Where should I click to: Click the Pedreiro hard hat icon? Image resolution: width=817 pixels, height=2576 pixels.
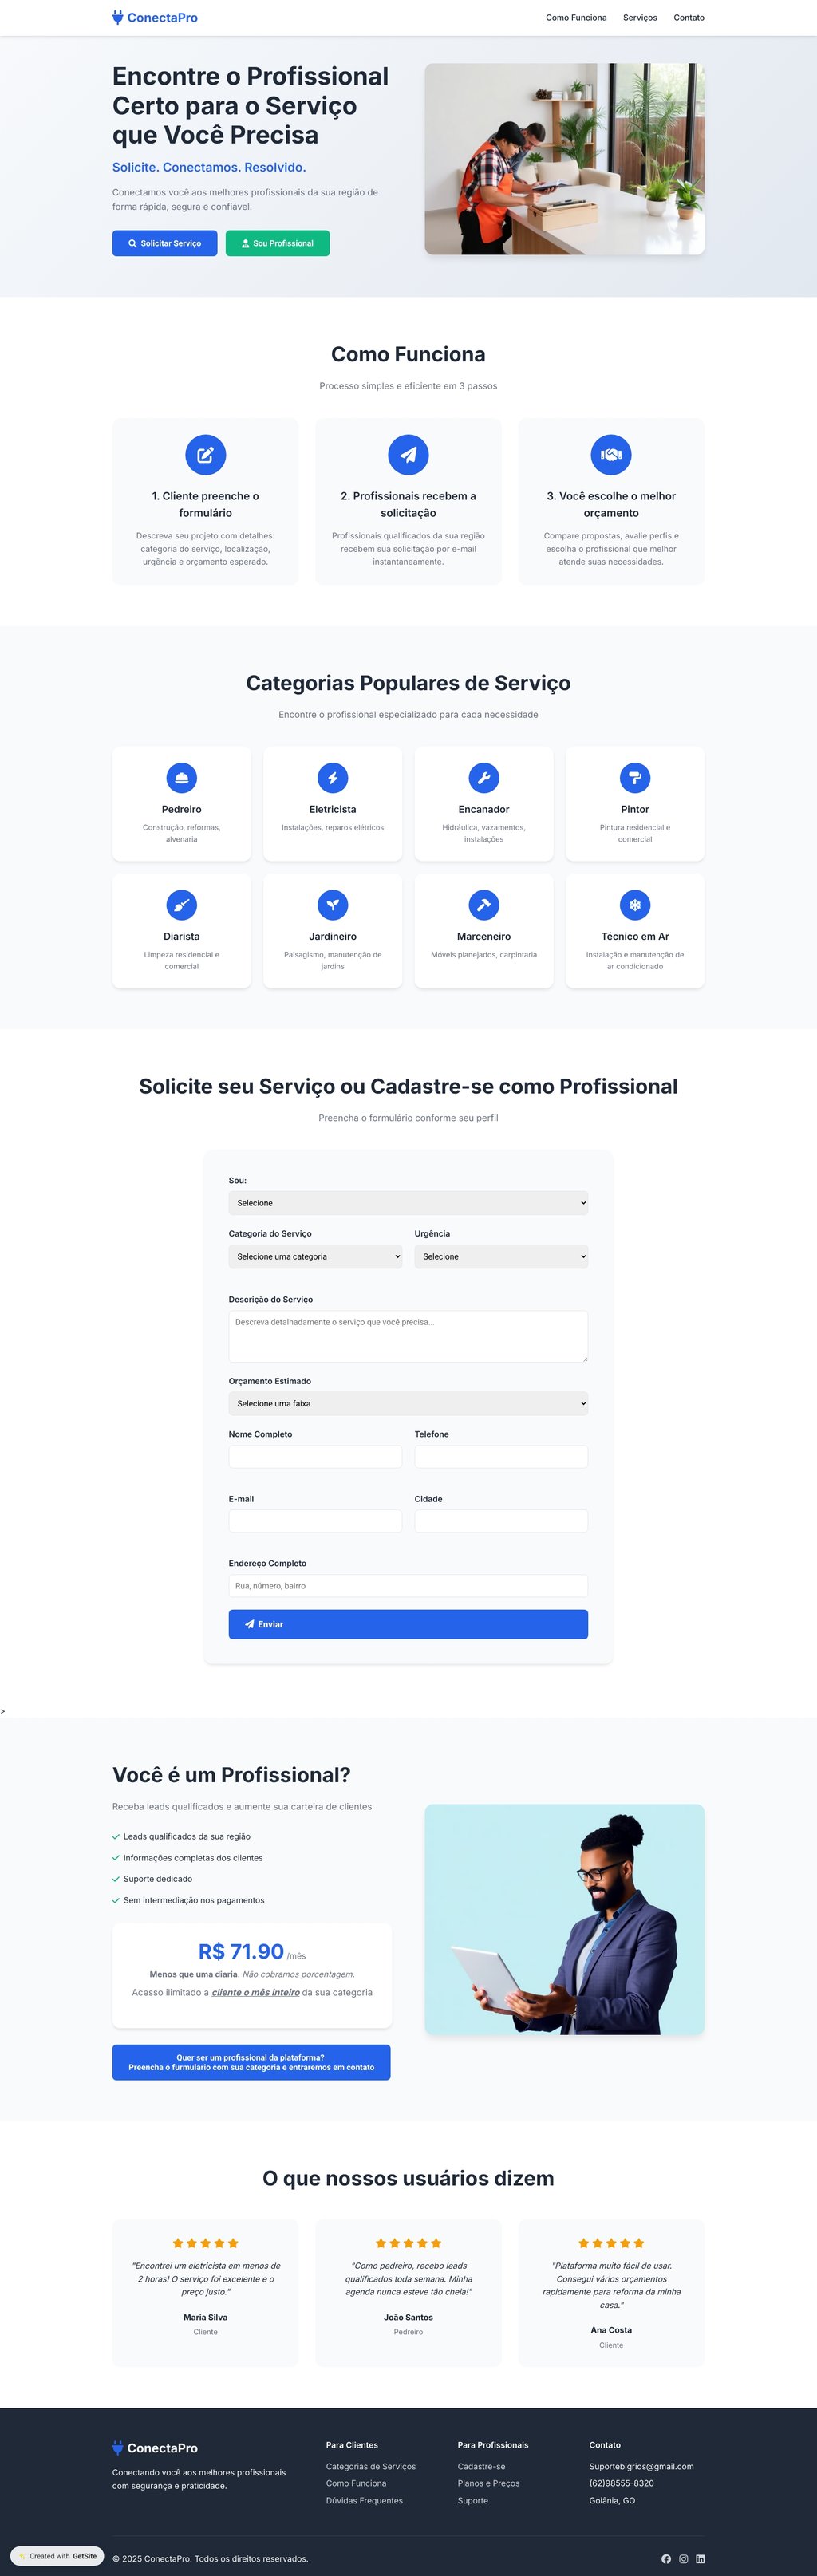click(181, 777)
